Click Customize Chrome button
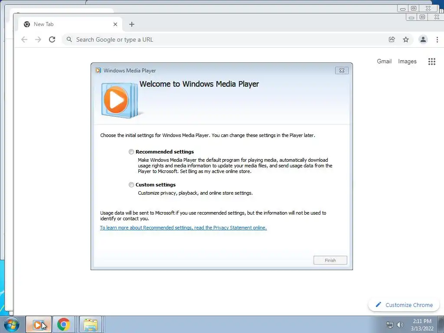Image resolution: width=444 pixels, height=333 pixels. (404, 305)
